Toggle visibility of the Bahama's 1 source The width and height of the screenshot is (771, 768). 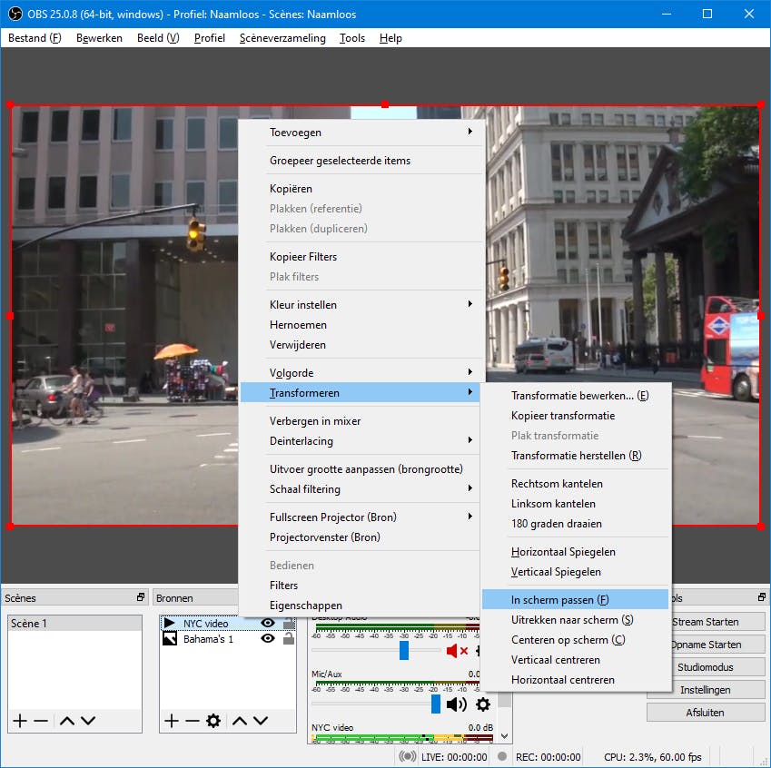tap(268, 639)
